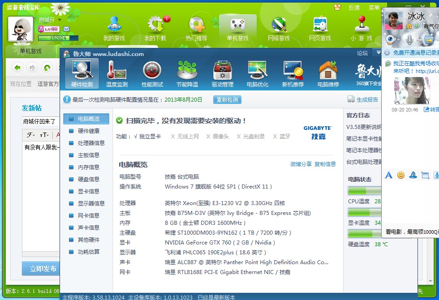Click 重新检测 rescan button

point(227,99)
